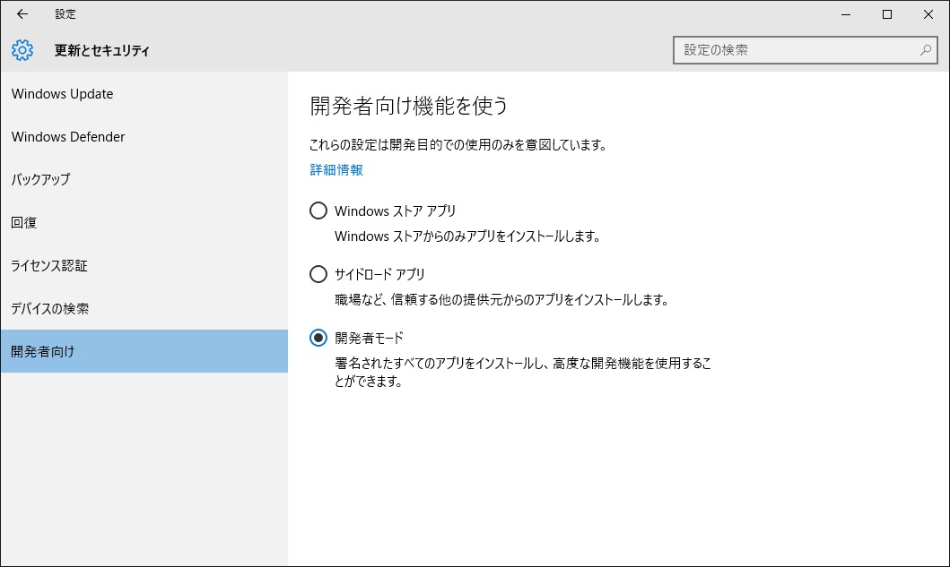Click the 設定 window title text

pos(65,14)
